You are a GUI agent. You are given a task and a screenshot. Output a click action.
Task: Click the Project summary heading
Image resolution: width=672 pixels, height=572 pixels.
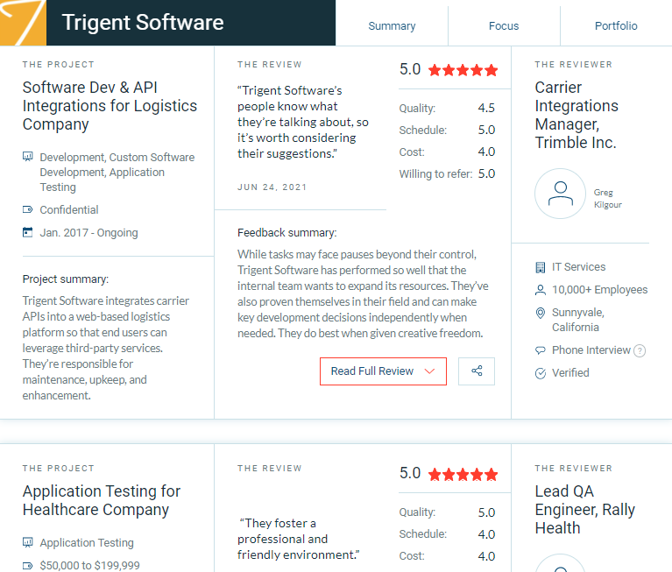[66, 279]
